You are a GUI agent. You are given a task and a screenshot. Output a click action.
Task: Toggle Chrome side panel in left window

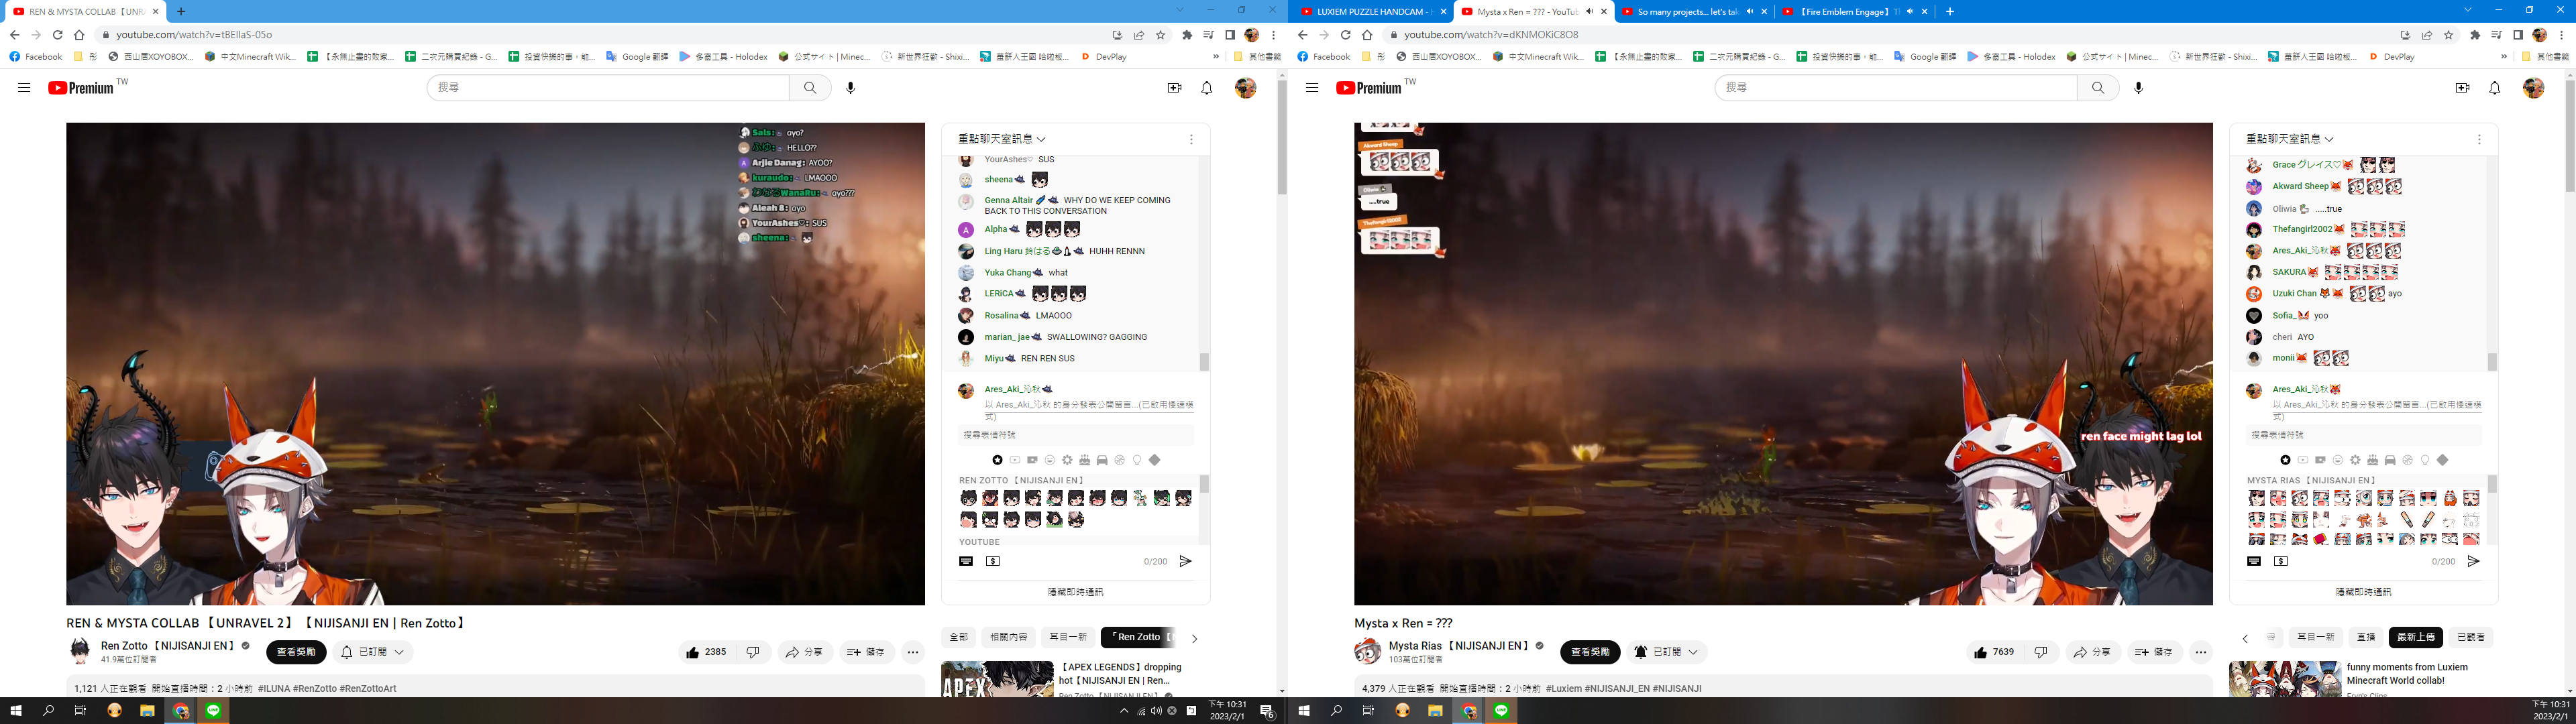point(1230,35)
